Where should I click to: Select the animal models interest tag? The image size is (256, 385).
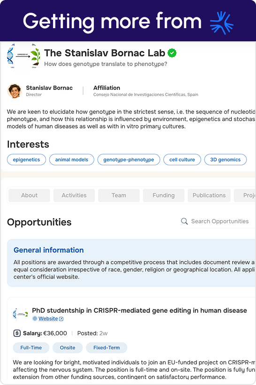(x=72, y=160)
